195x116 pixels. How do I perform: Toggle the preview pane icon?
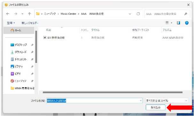[178, 23]
